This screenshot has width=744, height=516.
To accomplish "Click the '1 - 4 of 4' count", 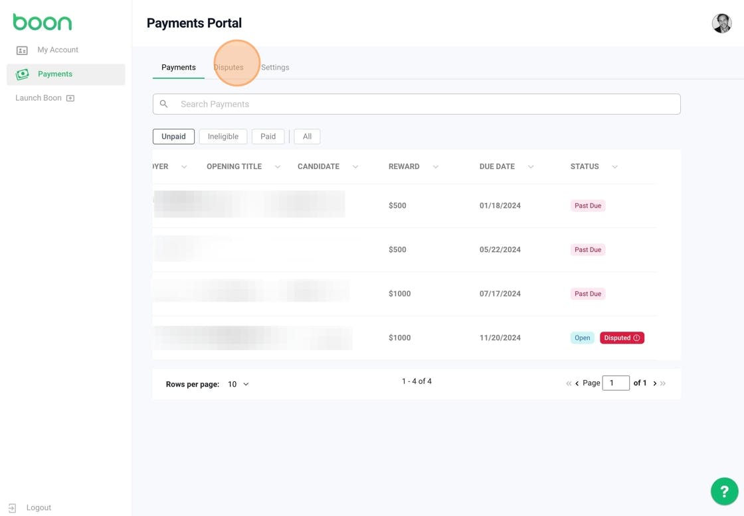I will 417,381.
